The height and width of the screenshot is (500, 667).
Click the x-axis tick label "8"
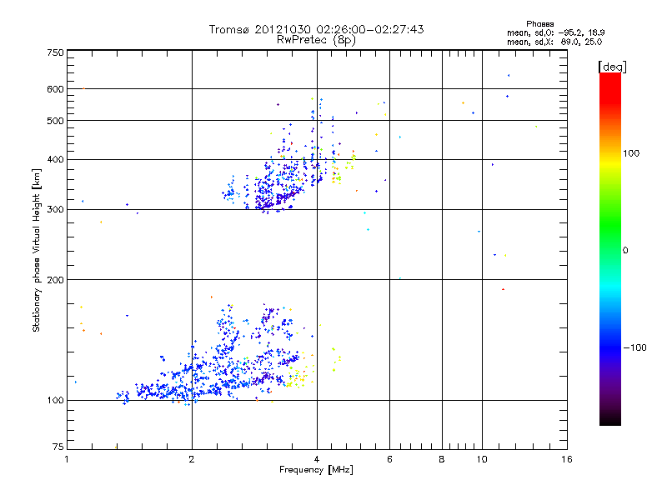(x=442, y=459)
